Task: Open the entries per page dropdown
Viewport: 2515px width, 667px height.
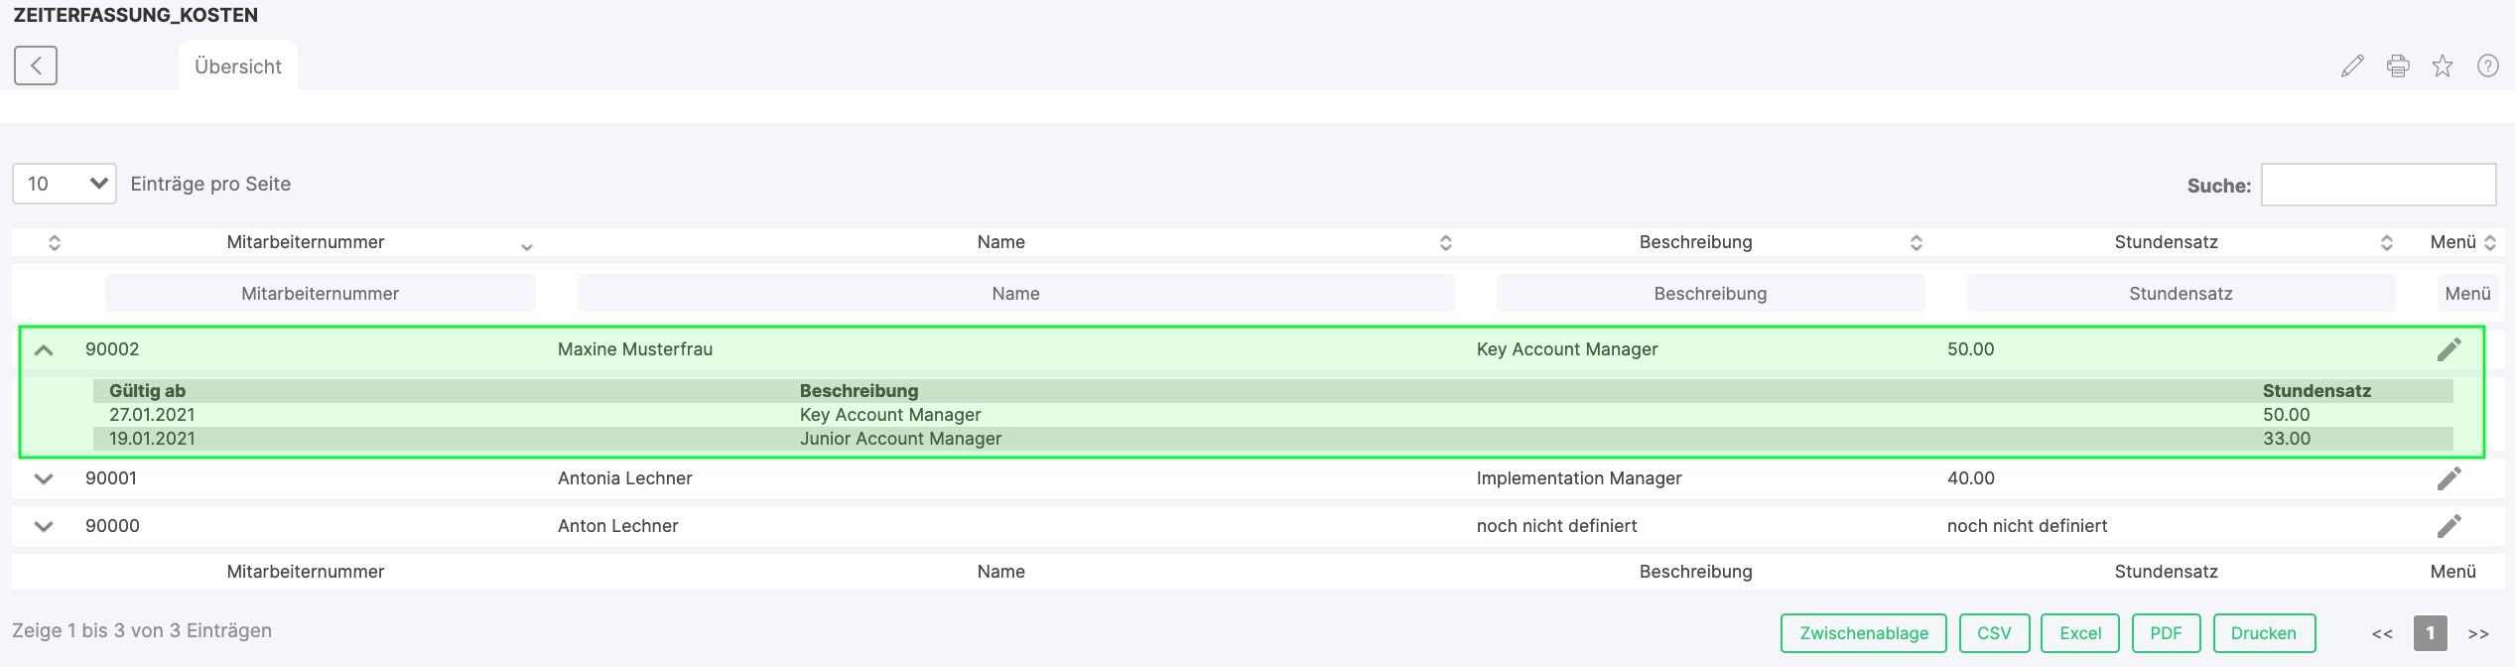Action: 65,184
